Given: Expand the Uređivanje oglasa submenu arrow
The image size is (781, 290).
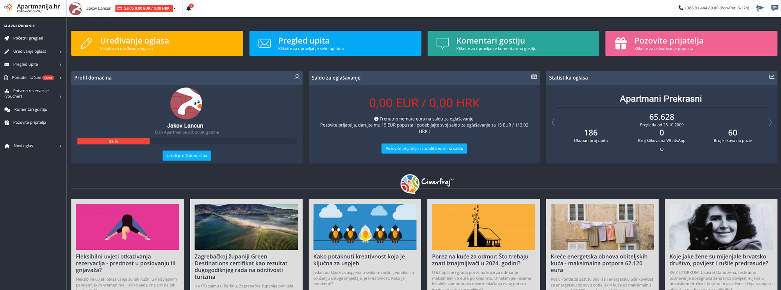Looking at the screenshot, I should coord(60,52).
